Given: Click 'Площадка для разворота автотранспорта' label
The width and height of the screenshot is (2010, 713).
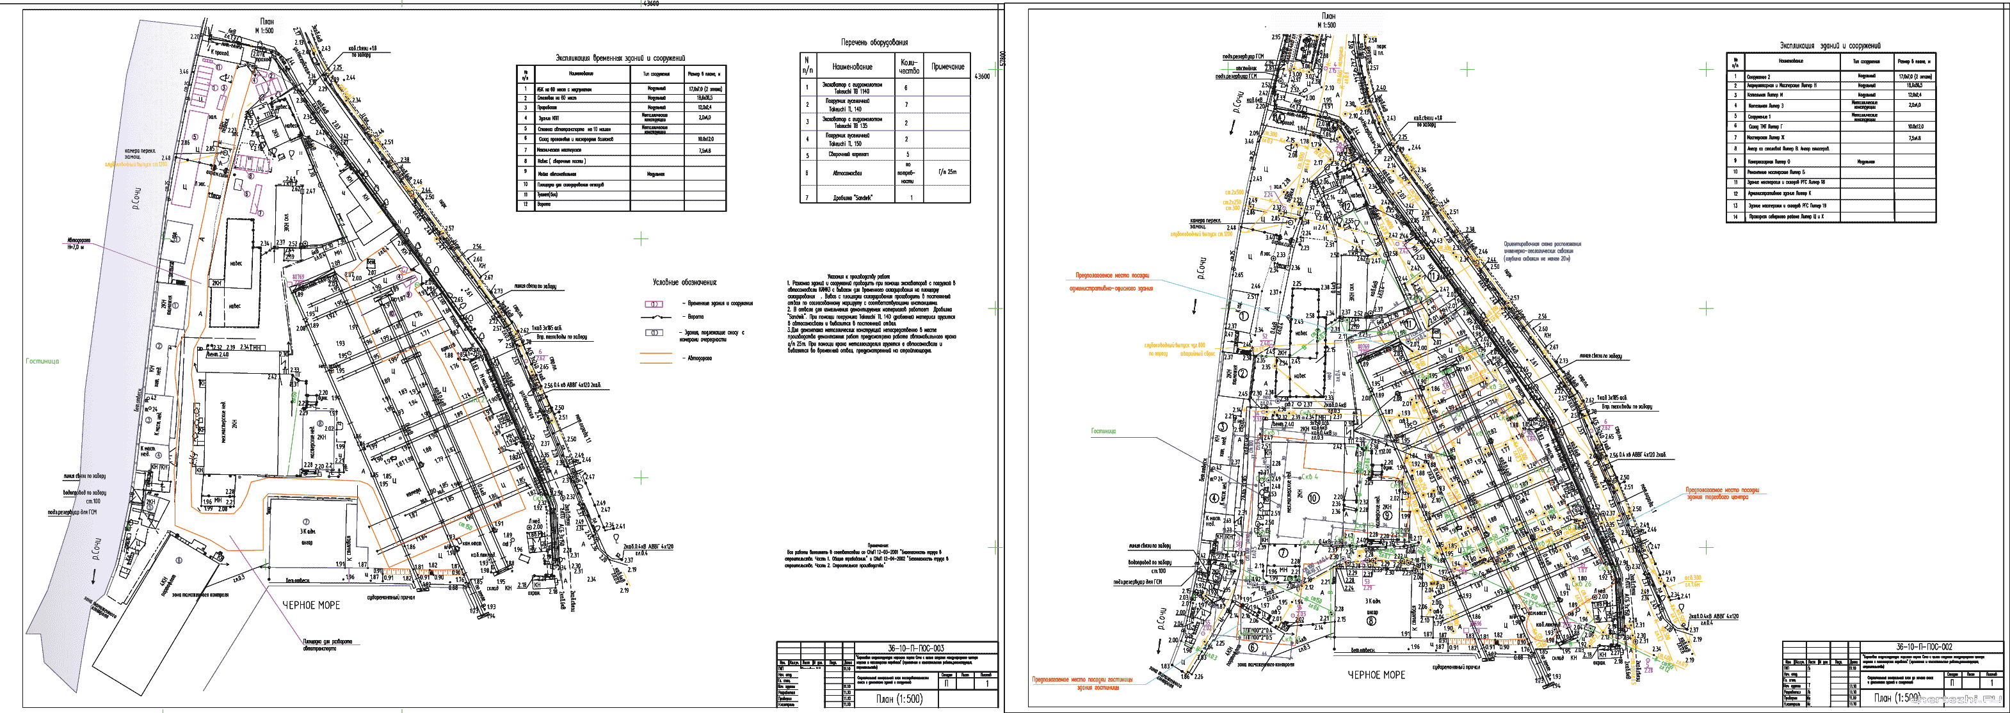Looking at the screenshot, I should coord(327,646).
